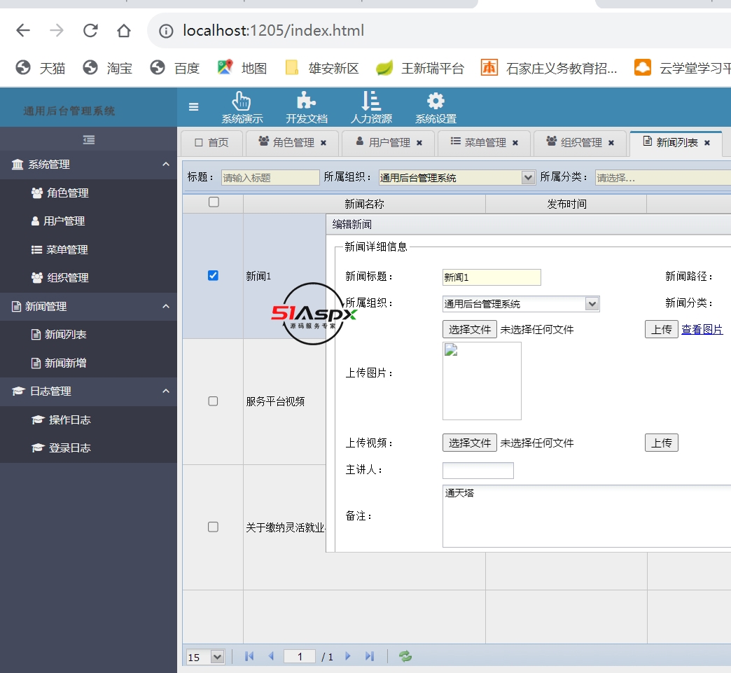This screenshot has width=731, height=673.
Task: Open the 地图 bookmark
Action: (x=242, y=68)
